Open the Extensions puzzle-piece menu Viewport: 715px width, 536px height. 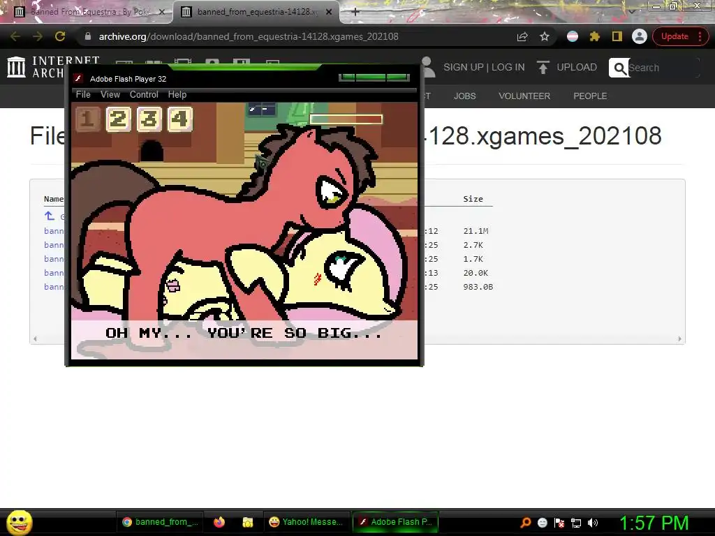pyautogui.click(x=595, y=36)
